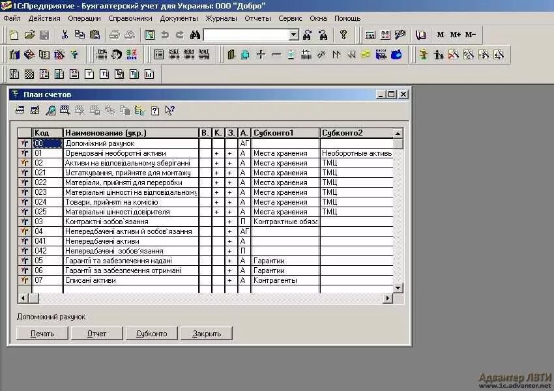Open the syntax helper book icon

click(x=420, y=35)
